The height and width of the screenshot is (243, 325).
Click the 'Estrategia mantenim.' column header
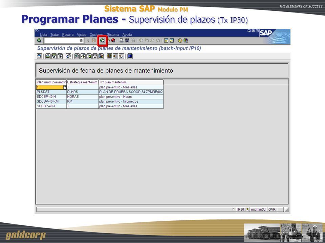83,82
